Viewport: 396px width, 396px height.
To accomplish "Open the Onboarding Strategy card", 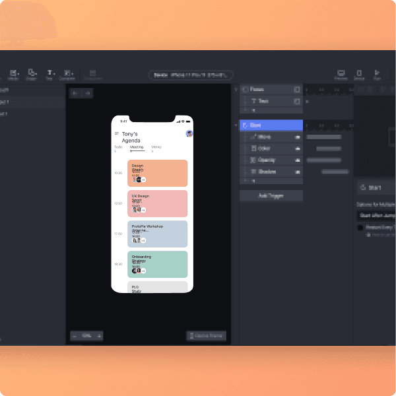I will click(x=158, y=264).
